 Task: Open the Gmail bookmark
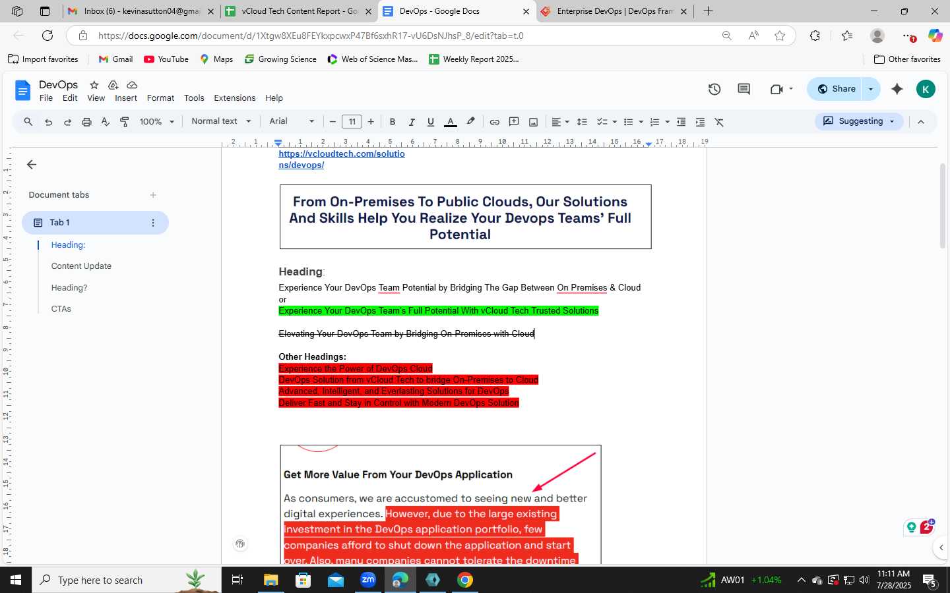click(x=115, y=59)
